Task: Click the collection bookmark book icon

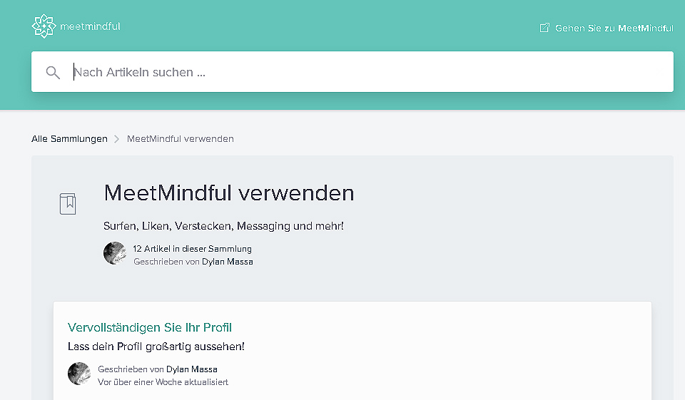Action: click(67, 203)
